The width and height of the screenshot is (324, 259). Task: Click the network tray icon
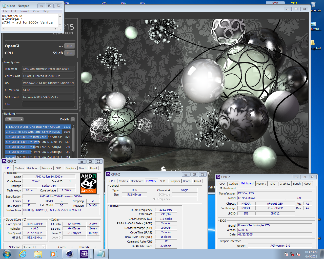click(292, 254)
